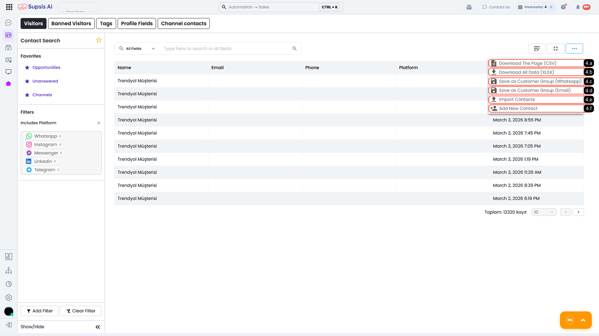Select Download The Page (CSV)

[536, 63]
